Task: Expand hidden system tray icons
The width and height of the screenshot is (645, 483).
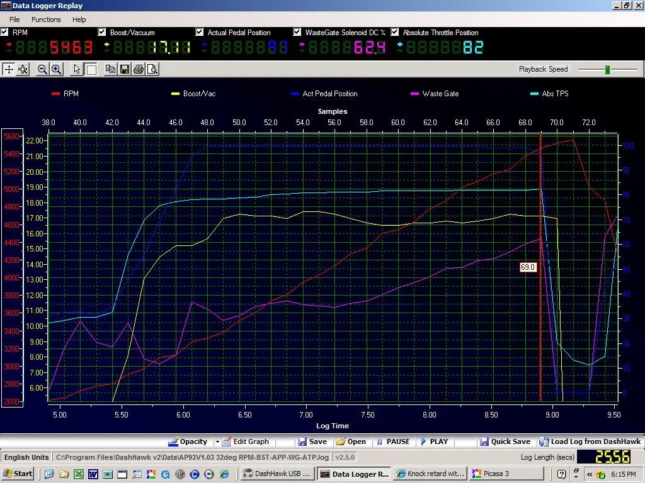Action: (590, 474)
